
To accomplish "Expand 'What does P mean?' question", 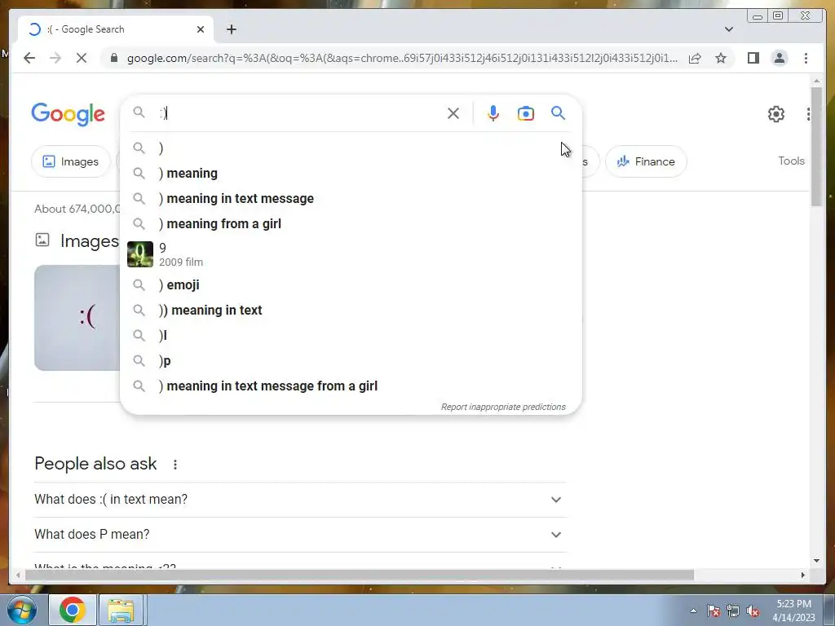I will 300,535.
